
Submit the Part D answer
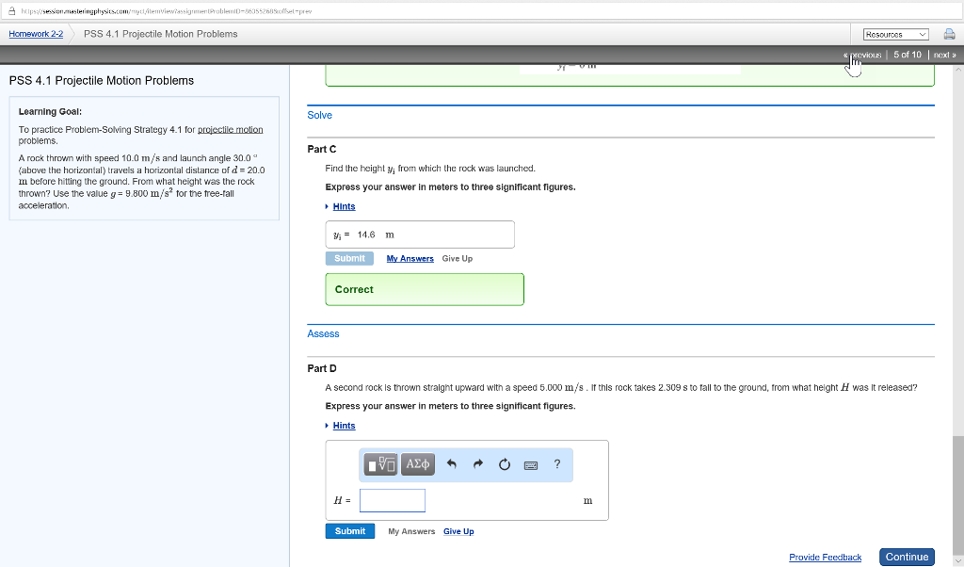[x=350, y=531]
